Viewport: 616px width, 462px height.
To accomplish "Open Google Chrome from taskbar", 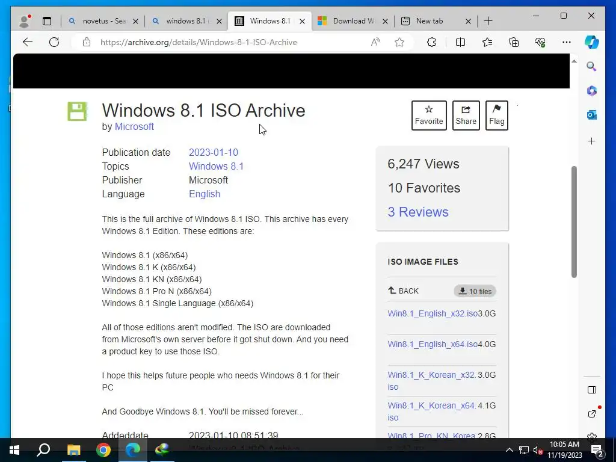I will pos(103,450).
